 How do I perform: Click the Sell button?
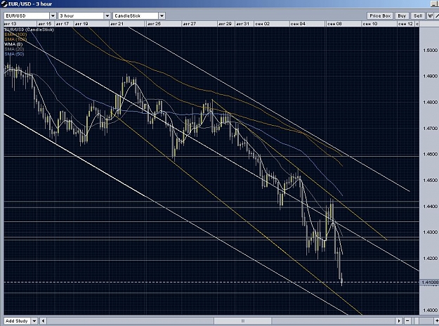[x=418, y=15]
